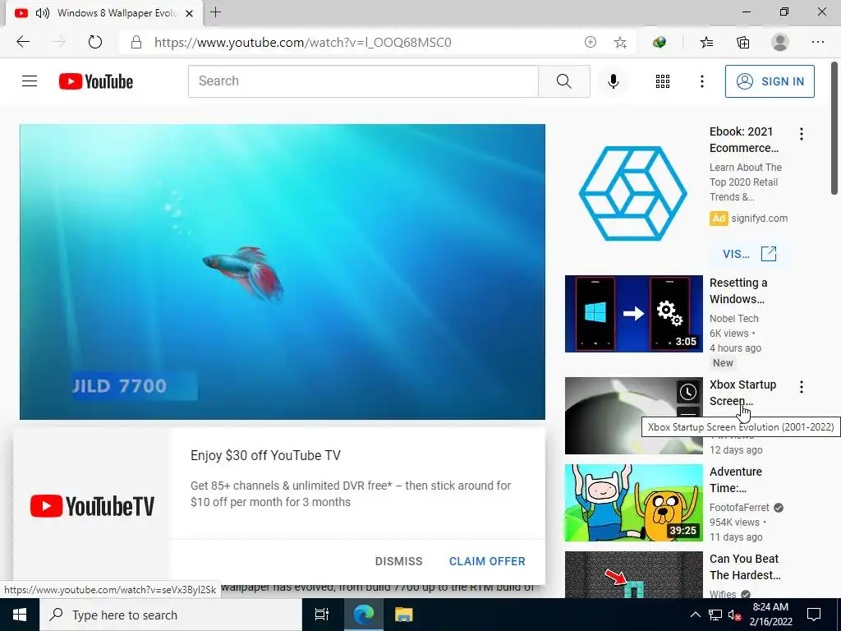
Task: Open the browser profile avatar
Action: pos(780,42)
